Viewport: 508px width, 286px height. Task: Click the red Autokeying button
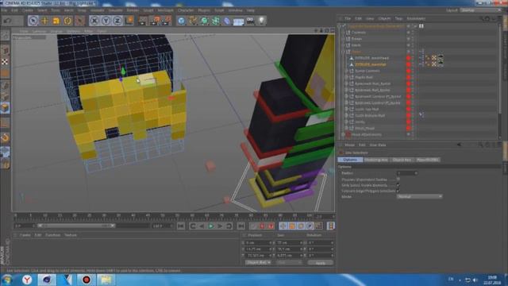(262, 226)
